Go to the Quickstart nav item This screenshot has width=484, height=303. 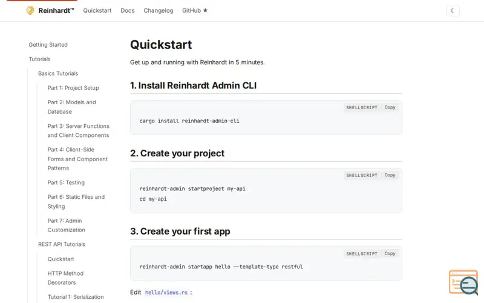(x=97, y=10)
